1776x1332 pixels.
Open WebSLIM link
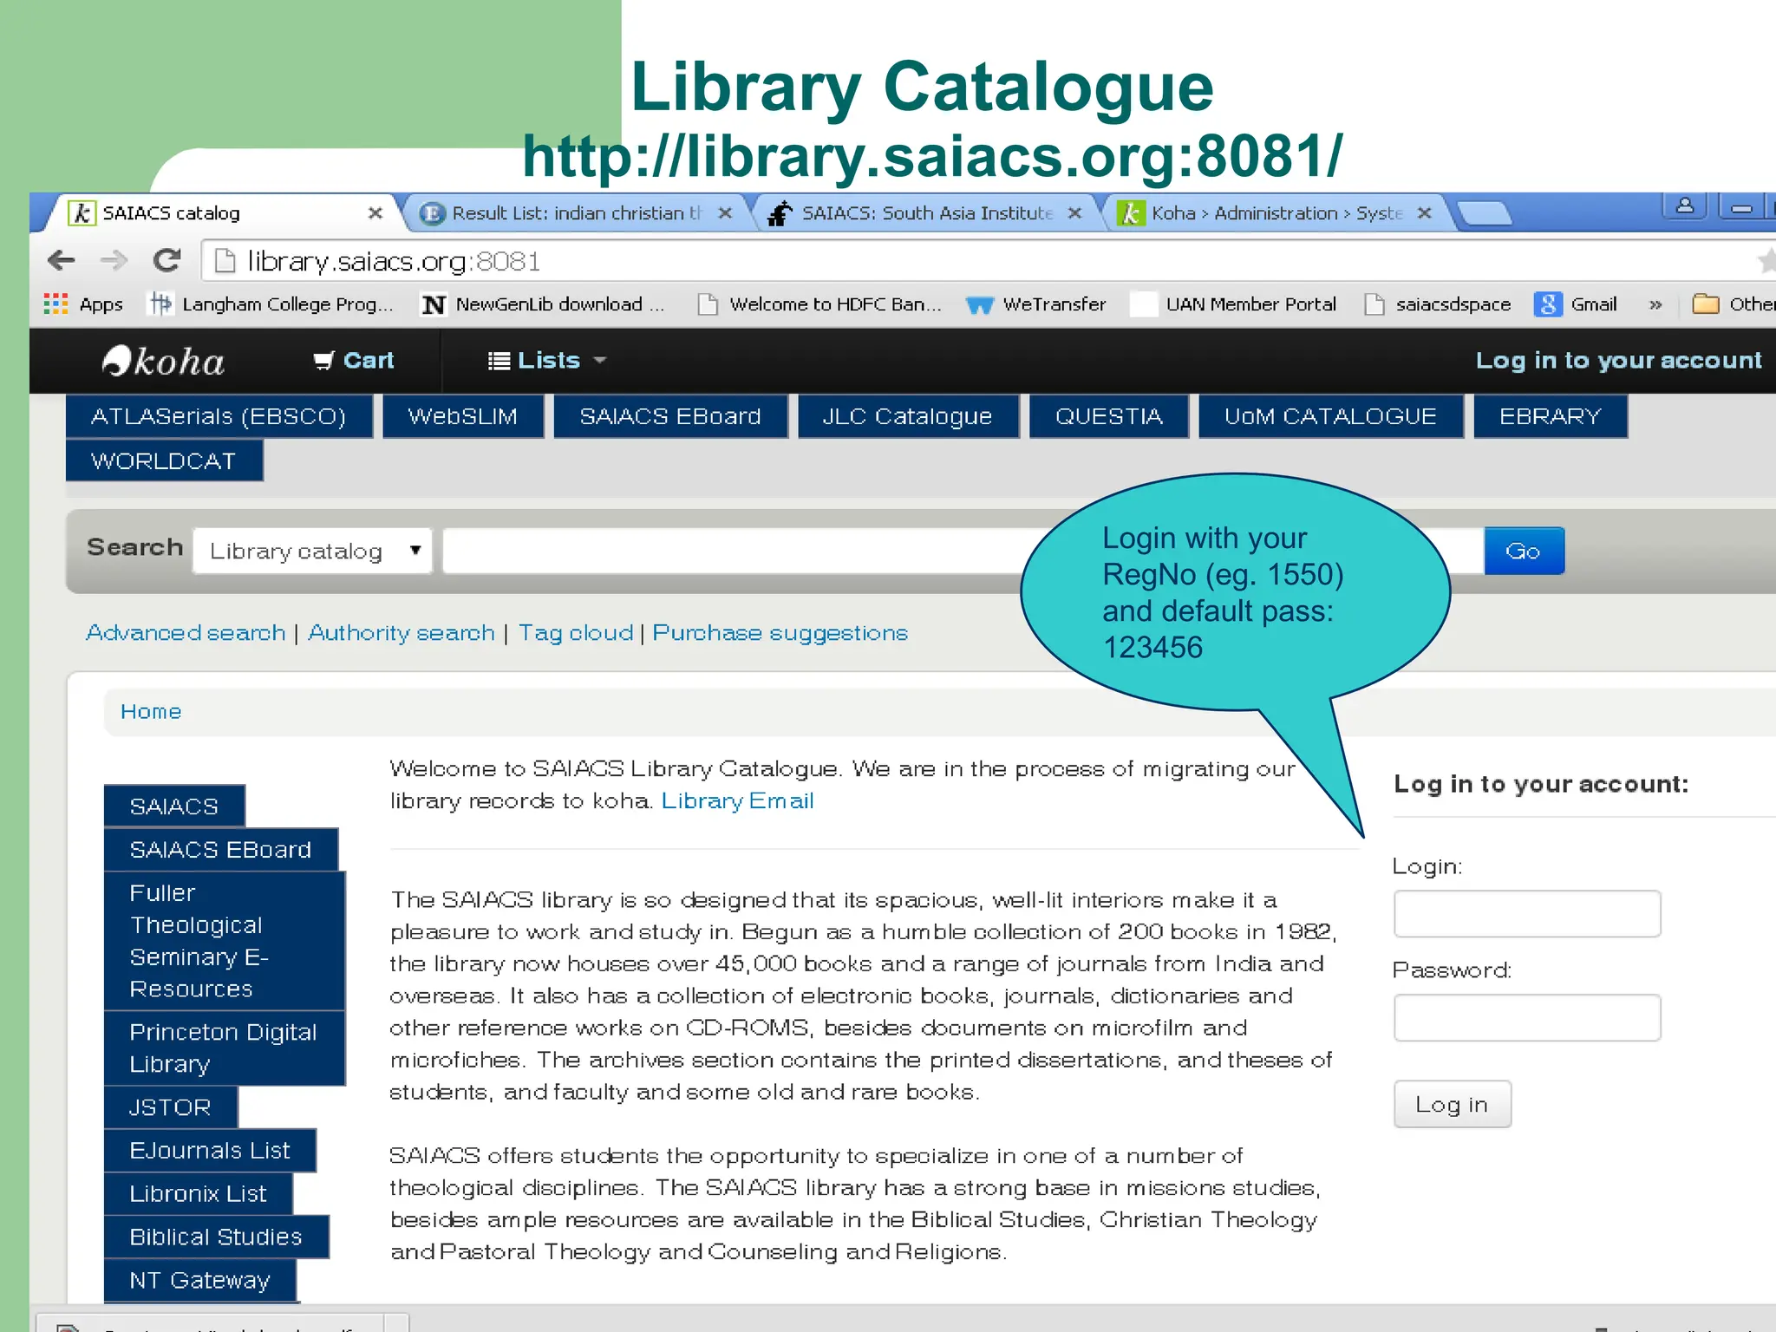(x=462, y=416)
